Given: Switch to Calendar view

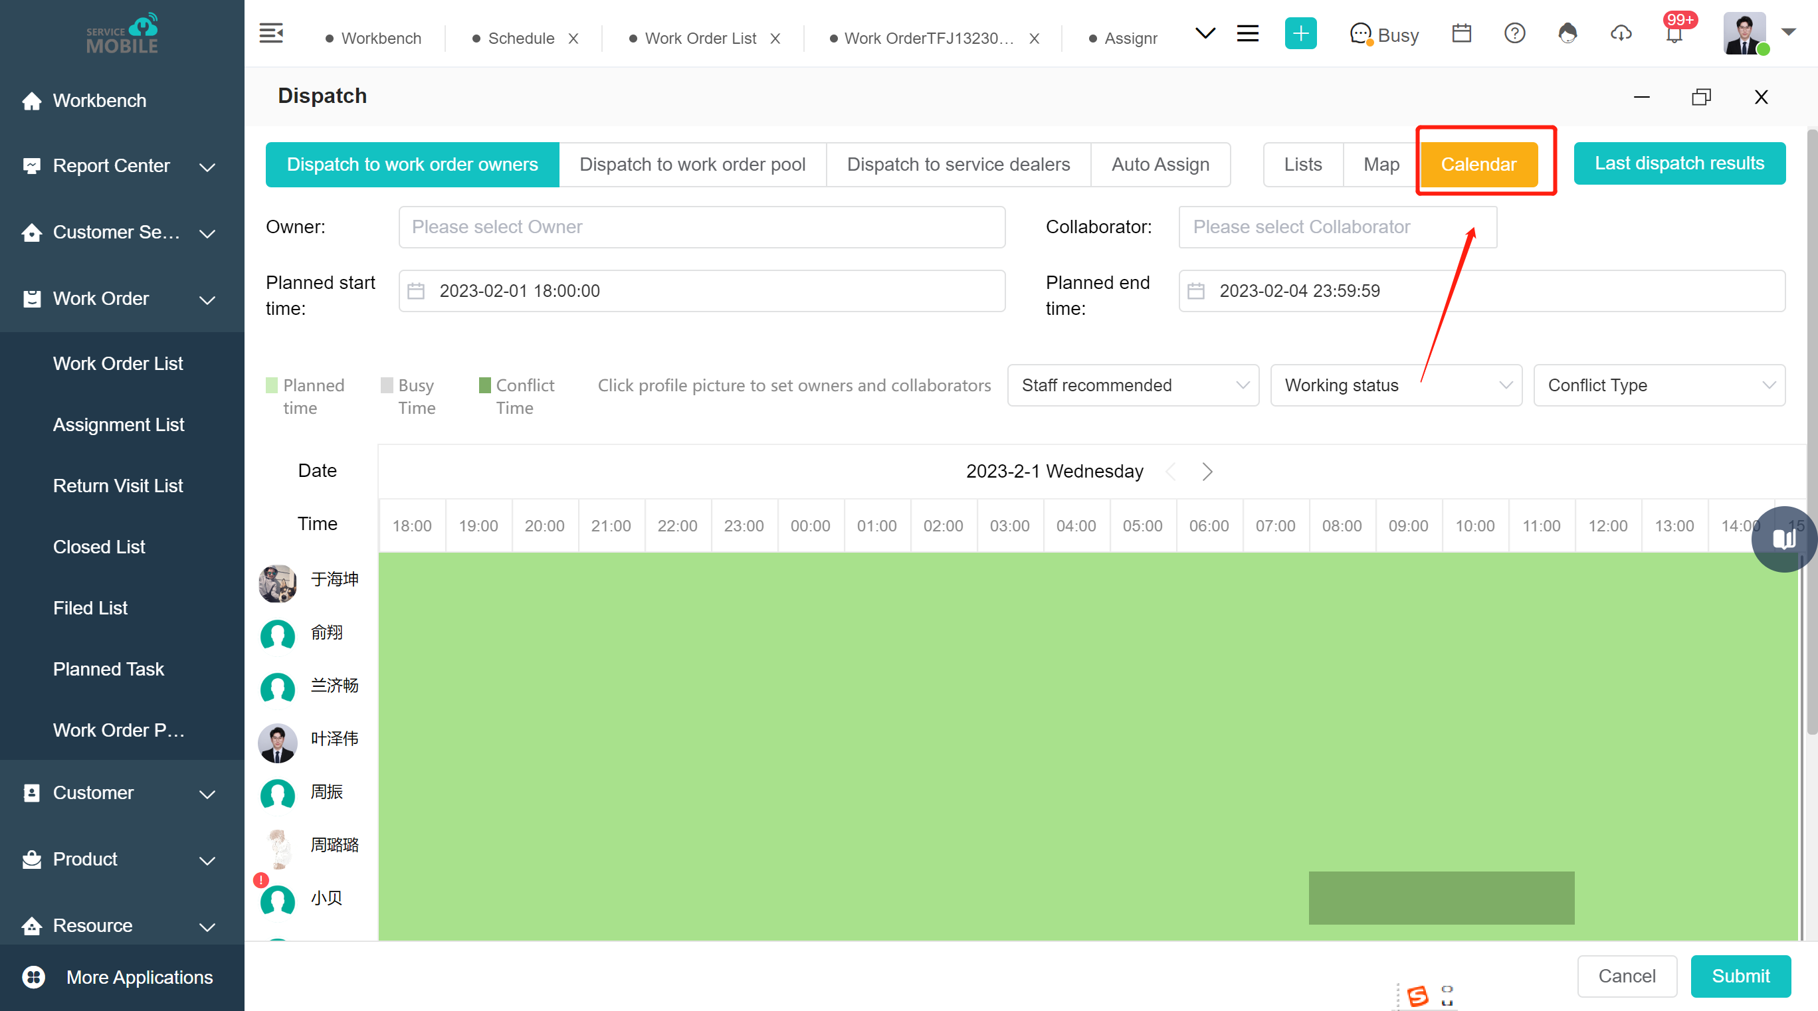Looking at the screenshot, I should pyautogui.click(x=1478, y=164).
